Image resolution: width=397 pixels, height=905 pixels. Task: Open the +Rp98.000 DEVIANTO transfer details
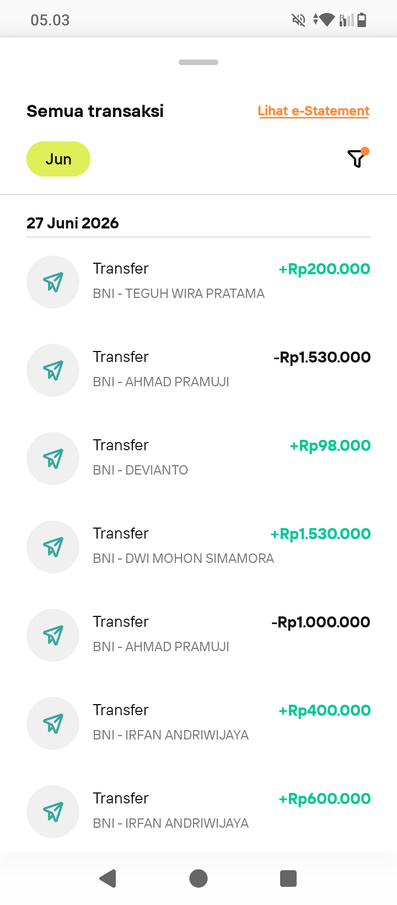tap(198, 459)
